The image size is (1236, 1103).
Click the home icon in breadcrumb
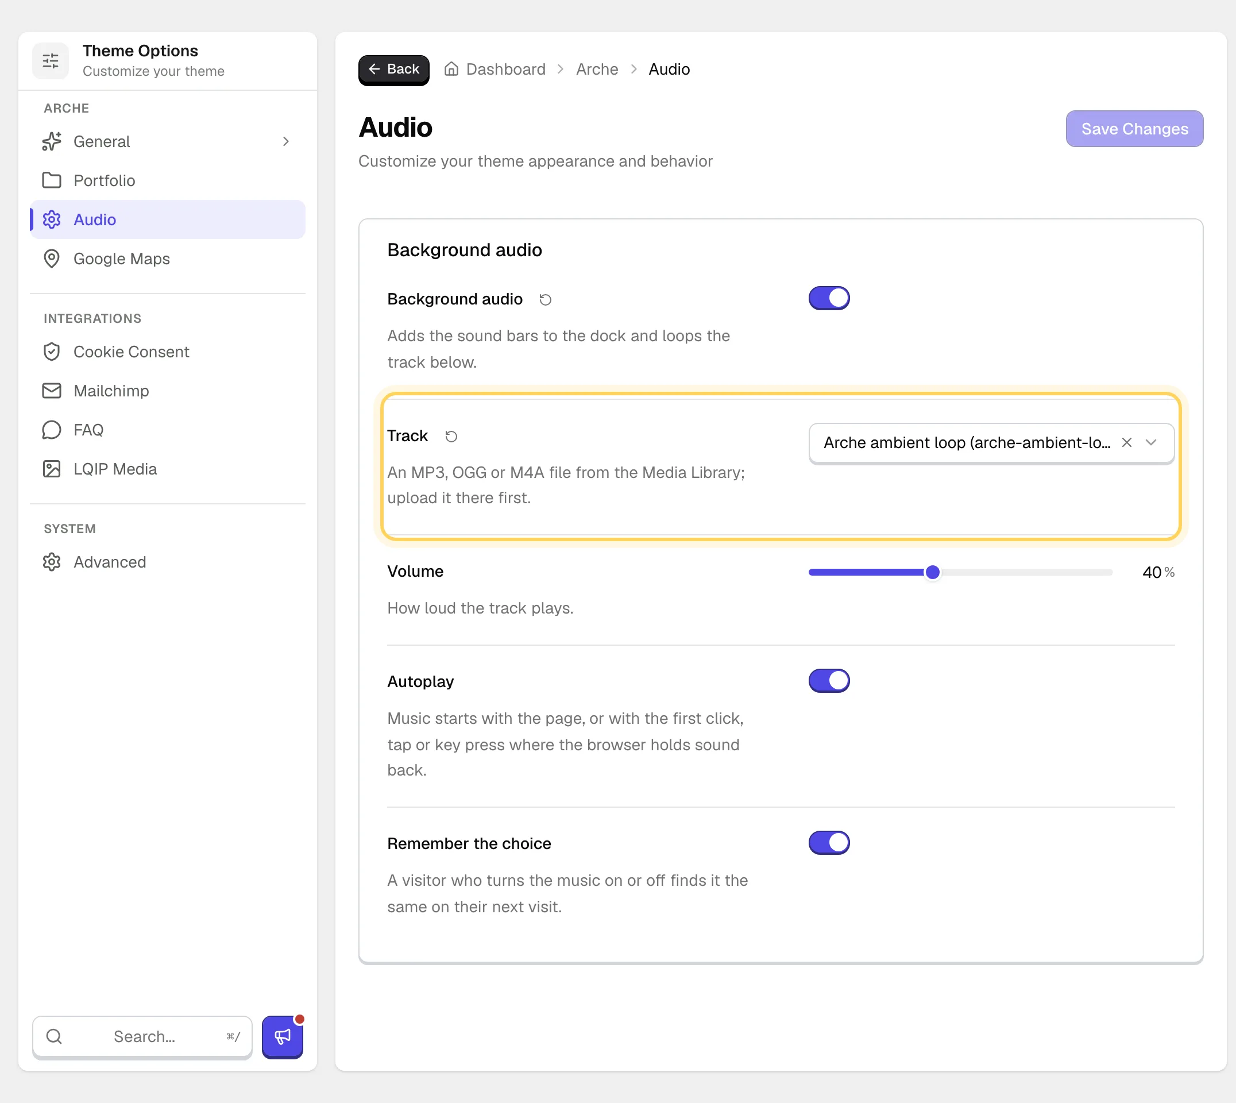tap(451, 69)
